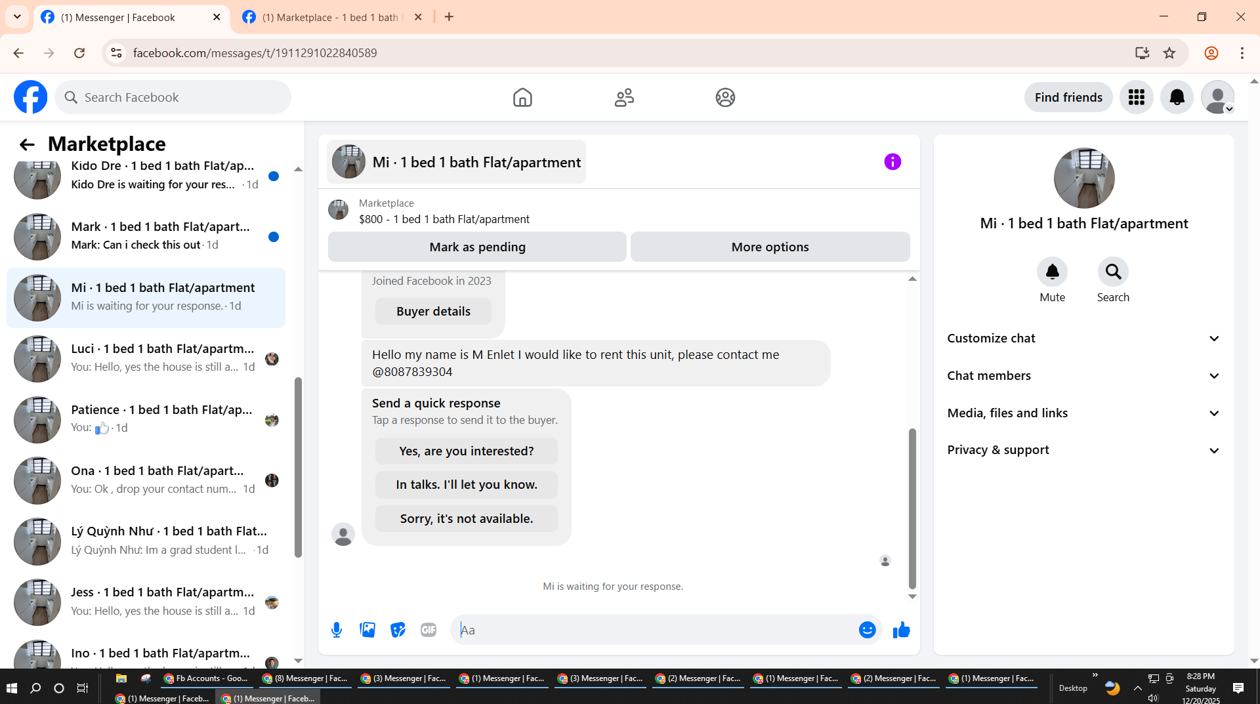Focus the Search Facebook field
This screenshot has height=704, width=1260.
173,97
